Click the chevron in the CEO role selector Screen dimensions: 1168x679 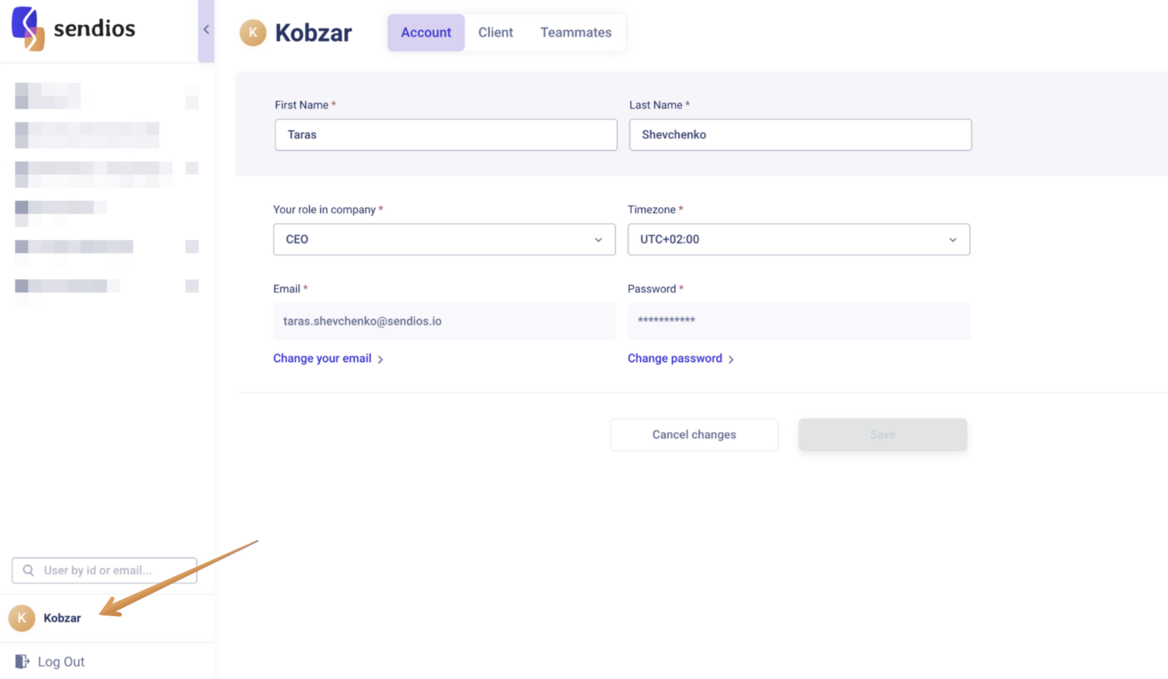598,240
